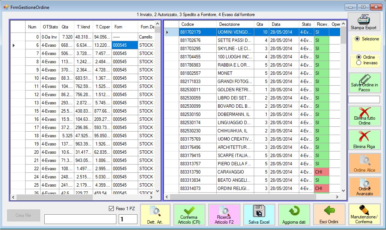Click the Descrizione column header

click(235, 24)
